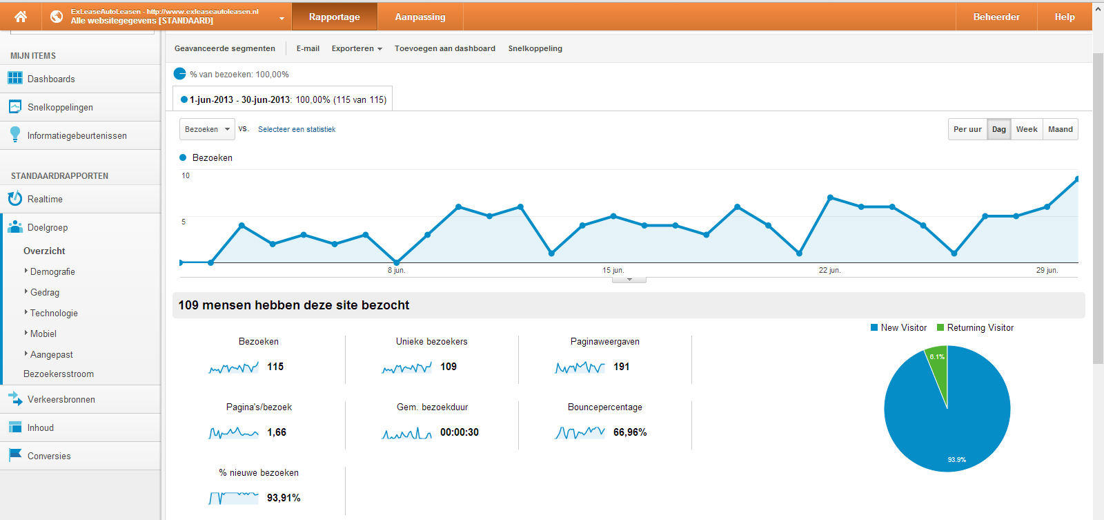Image resolution: width=1104 pixels, height=520 pixels.
Task: Open the Exporteren dropdown
Action: coord(357,48)
